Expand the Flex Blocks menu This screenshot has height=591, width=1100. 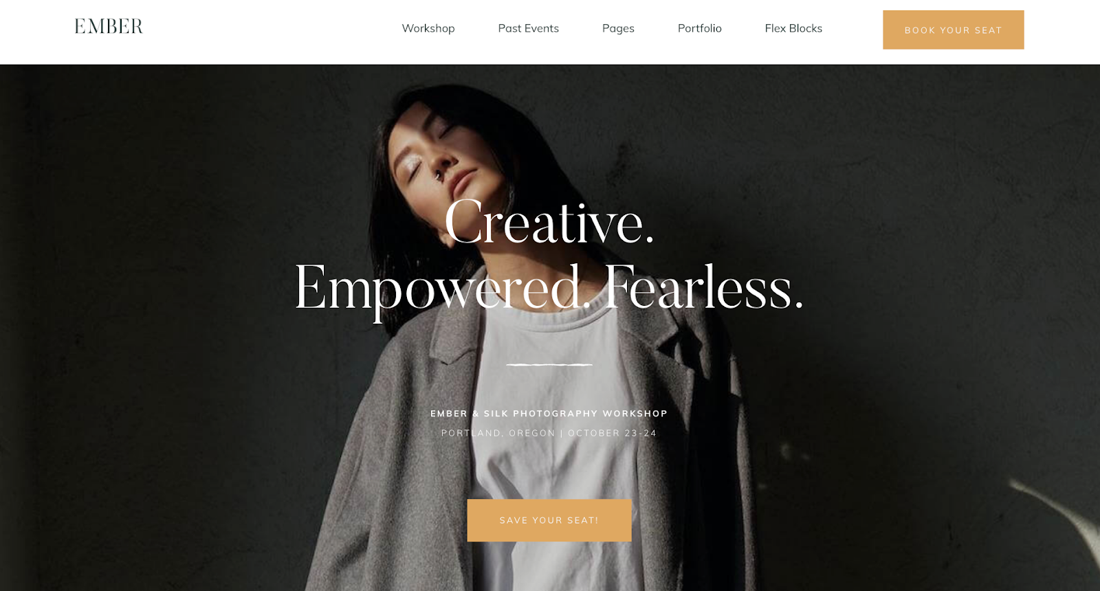point(793,28)
